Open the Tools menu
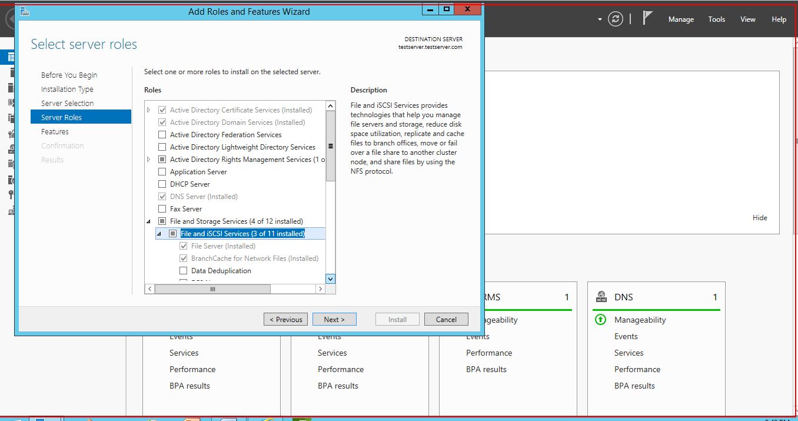798x421 pixels. pyautogui.click(x=716, y=19)
